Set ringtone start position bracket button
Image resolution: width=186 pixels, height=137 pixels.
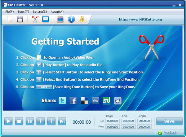[x=41, y=122]
